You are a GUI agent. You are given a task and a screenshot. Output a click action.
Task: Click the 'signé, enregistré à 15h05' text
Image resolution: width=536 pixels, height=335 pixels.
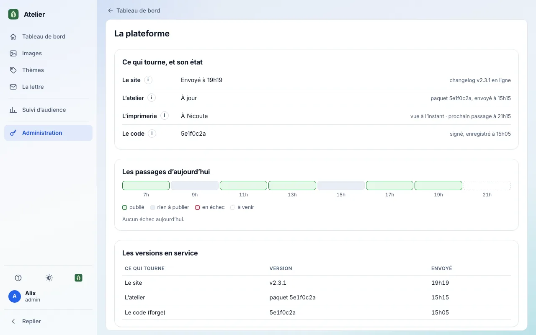pyautogui.click(x=480, y=134)
